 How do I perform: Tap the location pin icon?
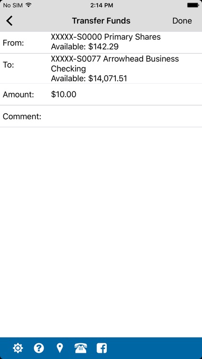pyautogui.click(x=60, y=348)
